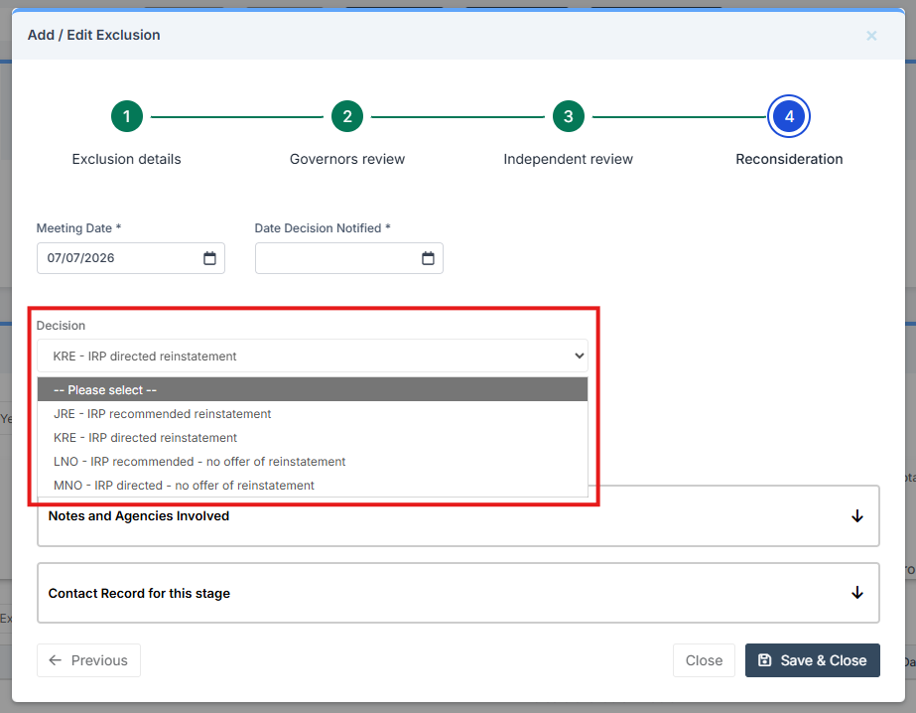Go to step 2 Governors review circle
916x713 pixels.
(x=347, y=116)
